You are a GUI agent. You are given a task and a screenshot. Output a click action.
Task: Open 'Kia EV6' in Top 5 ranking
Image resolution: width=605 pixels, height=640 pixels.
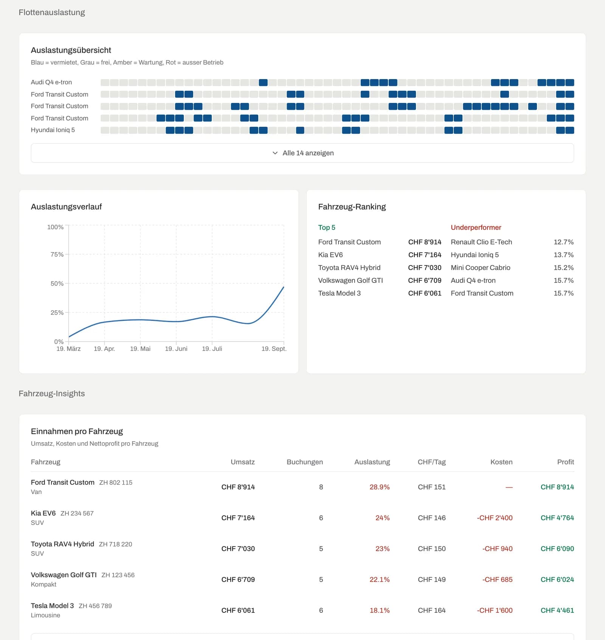pos(330,255)
